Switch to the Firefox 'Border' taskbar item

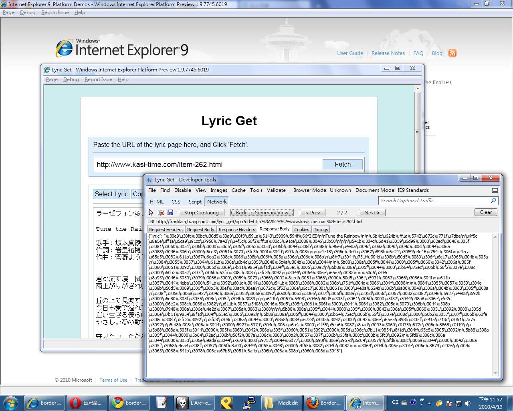pos(323,403)
